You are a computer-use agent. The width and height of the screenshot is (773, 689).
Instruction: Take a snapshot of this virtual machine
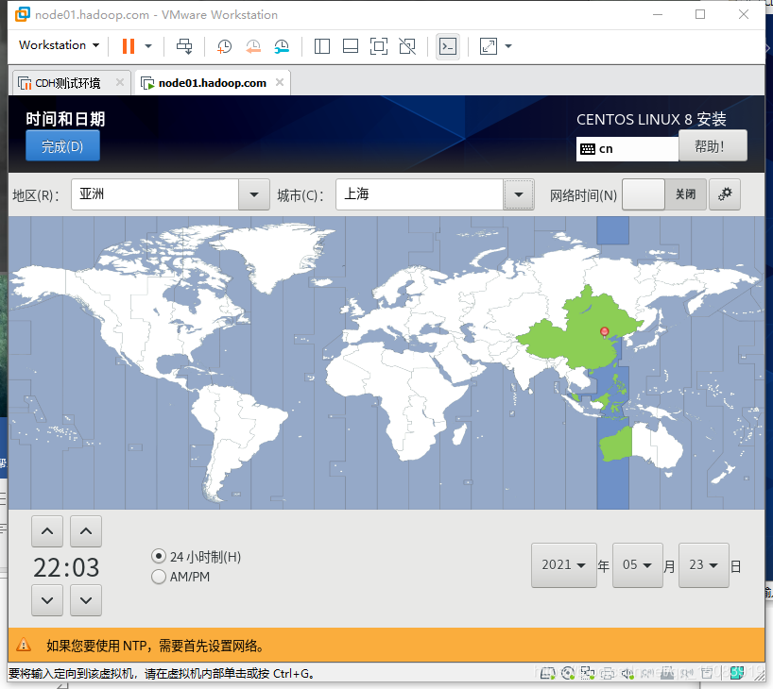224,46
